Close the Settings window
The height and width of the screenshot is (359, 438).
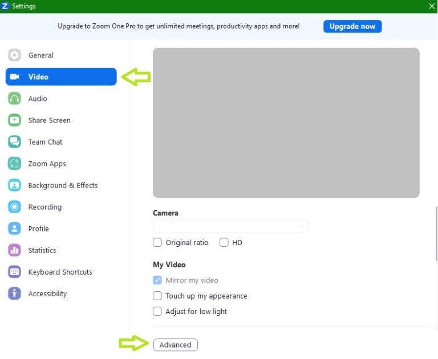coord(432,6)
